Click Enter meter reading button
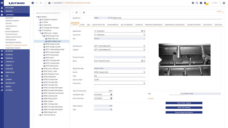The width and height of the screenshot is (228, 128). pyautogui.click(x=184, y=103)
